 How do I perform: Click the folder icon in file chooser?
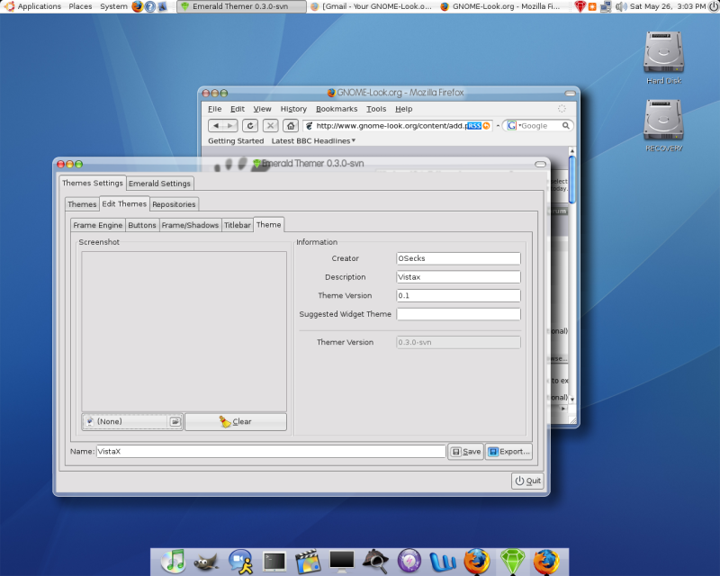(175, 422)
